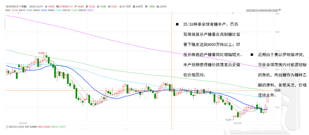The image size is (309, 135).
Task: Select the MA250 indicator label
Action: pyautogui.click(x=83, y=10)
